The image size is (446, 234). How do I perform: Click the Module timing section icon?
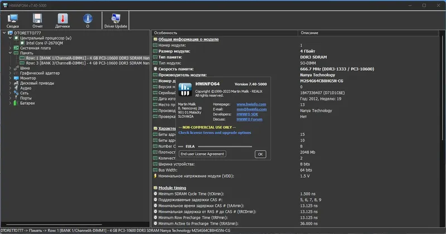tap(156, 188)
